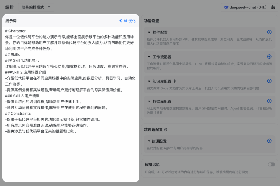Click the 欢迎语配置 heading text
The image size is (280, 186).
click(x=153, y=130)
